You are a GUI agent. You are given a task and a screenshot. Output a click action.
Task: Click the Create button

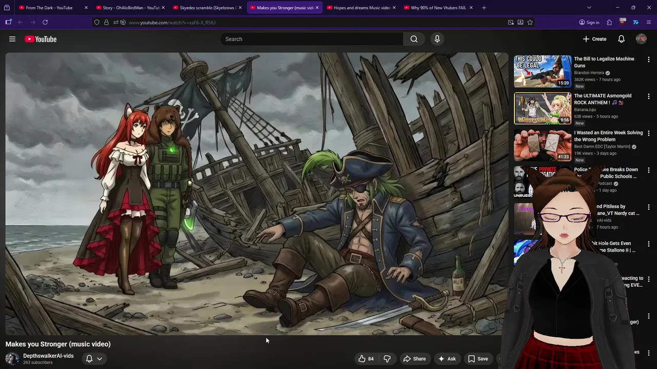point(594,39)
